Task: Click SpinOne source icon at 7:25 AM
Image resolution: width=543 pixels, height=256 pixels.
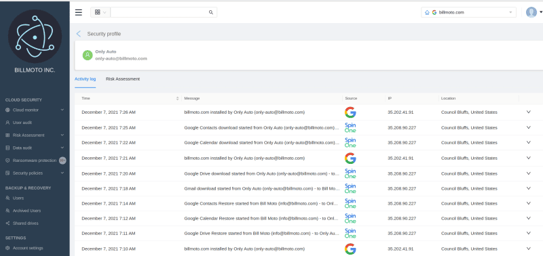Action: [350, 127]
